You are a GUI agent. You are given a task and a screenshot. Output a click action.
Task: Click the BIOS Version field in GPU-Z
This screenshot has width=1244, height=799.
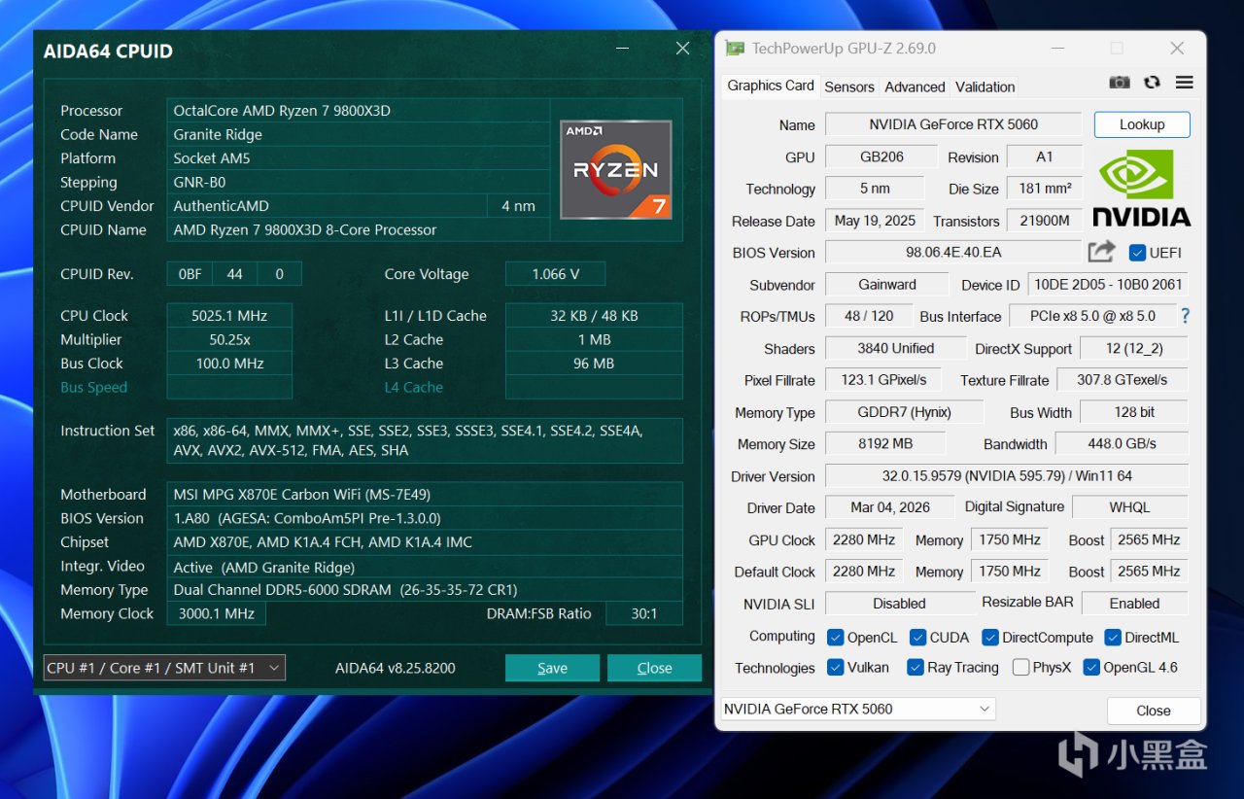pyautogui.click(x=953, y=253)
